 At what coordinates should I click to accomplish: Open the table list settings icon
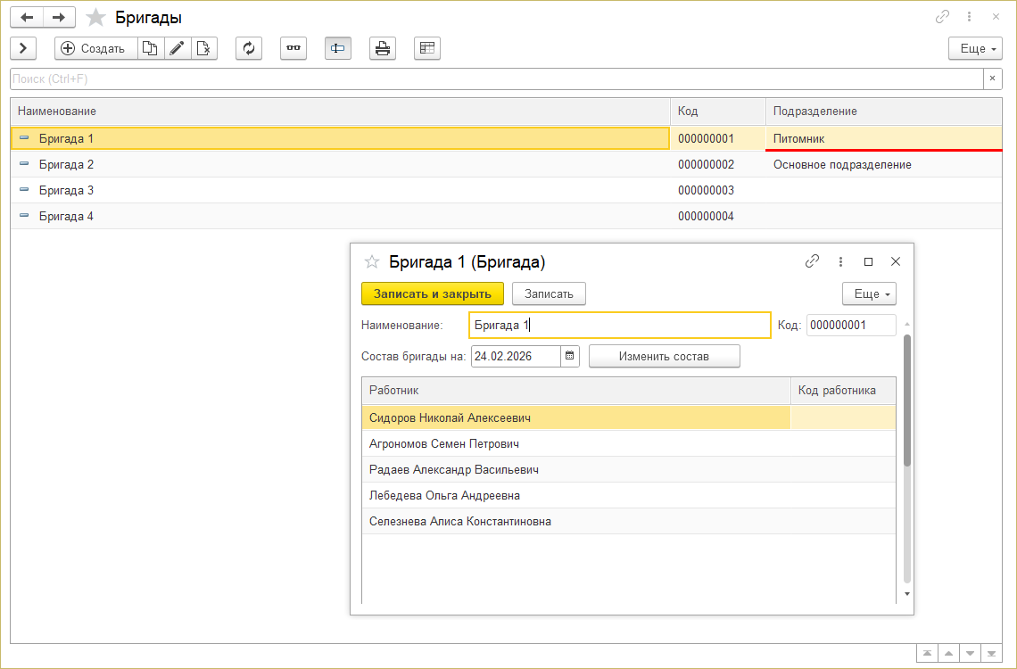point(427,48)
